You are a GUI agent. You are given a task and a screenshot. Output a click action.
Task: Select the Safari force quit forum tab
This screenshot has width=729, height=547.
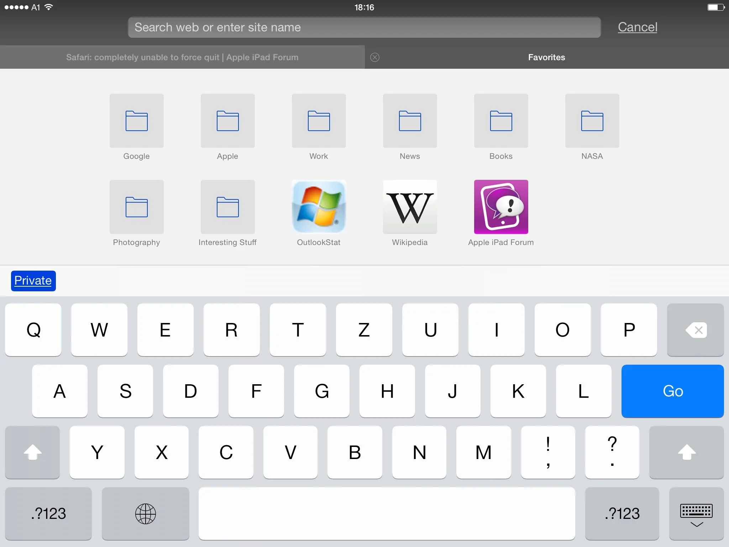[x=182, y=57]
